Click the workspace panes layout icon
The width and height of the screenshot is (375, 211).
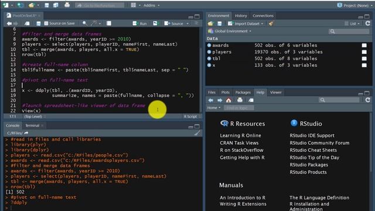[134, 5]
